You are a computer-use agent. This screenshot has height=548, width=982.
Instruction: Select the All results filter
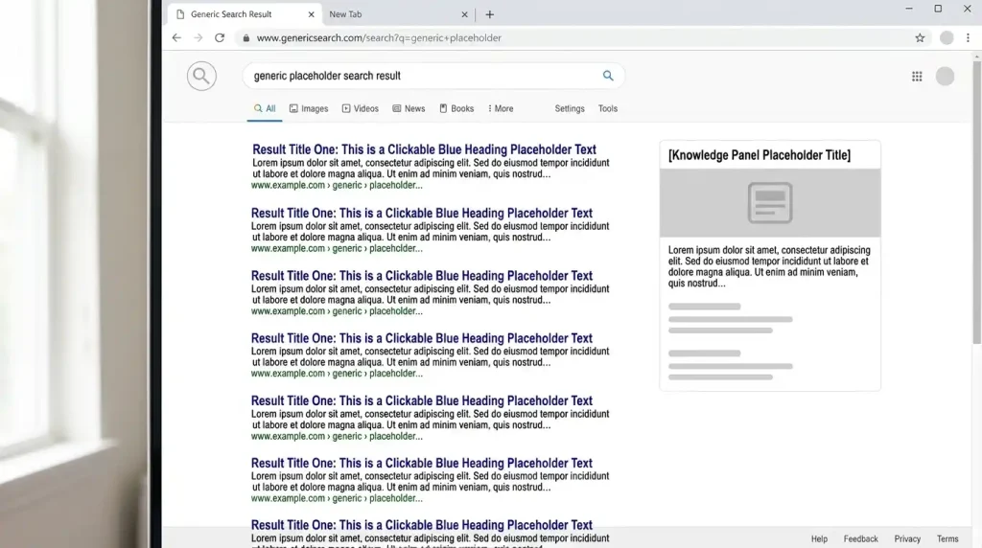tap(265, 109)
